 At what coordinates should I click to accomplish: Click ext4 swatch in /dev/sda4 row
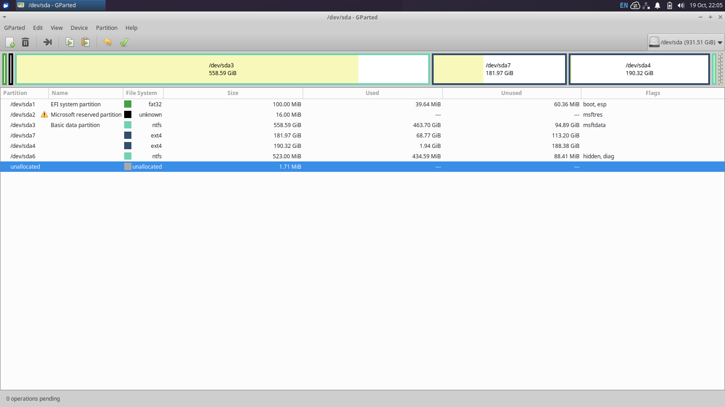coord(128,146)
